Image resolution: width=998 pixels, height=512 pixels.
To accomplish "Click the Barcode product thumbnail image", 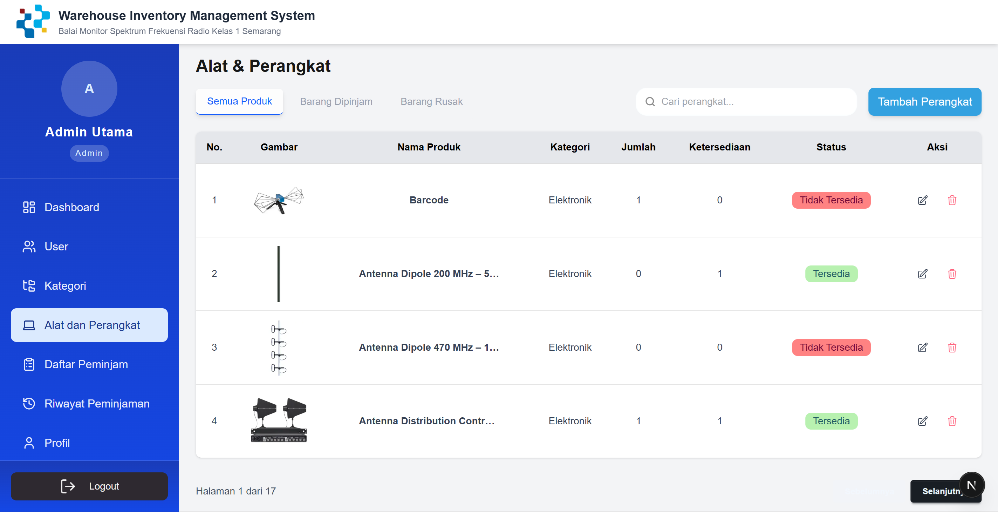I will (279, 200).
